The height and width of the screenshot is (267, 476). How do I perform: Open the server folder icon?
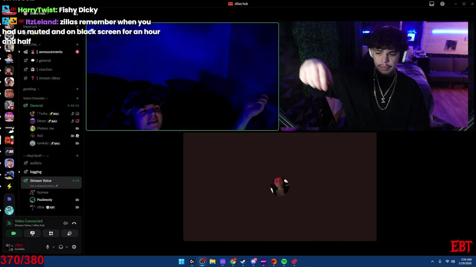coord(9,199)
